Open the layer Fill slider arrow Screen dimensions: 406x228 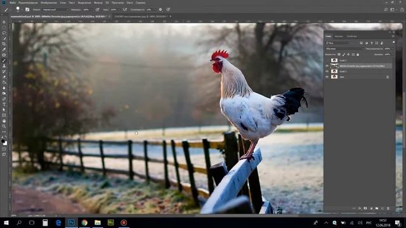(x=393, y=54)
